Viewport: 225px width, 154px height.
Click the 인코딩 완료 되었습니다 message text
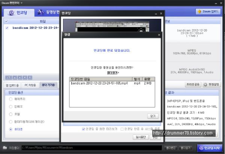(112, 51)
